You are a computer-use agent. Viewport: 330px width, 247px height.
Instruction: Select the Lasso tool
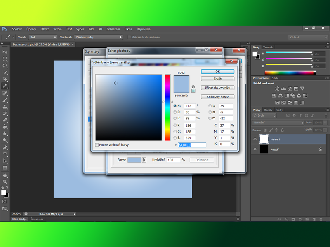(5, 65)
